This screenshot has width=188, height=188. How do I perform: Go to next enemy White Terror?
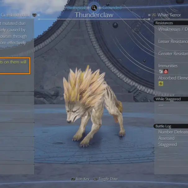point(169,15)
